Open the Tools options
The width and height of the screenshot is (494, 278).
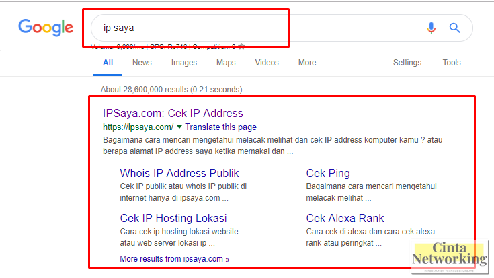coord(452,63)
